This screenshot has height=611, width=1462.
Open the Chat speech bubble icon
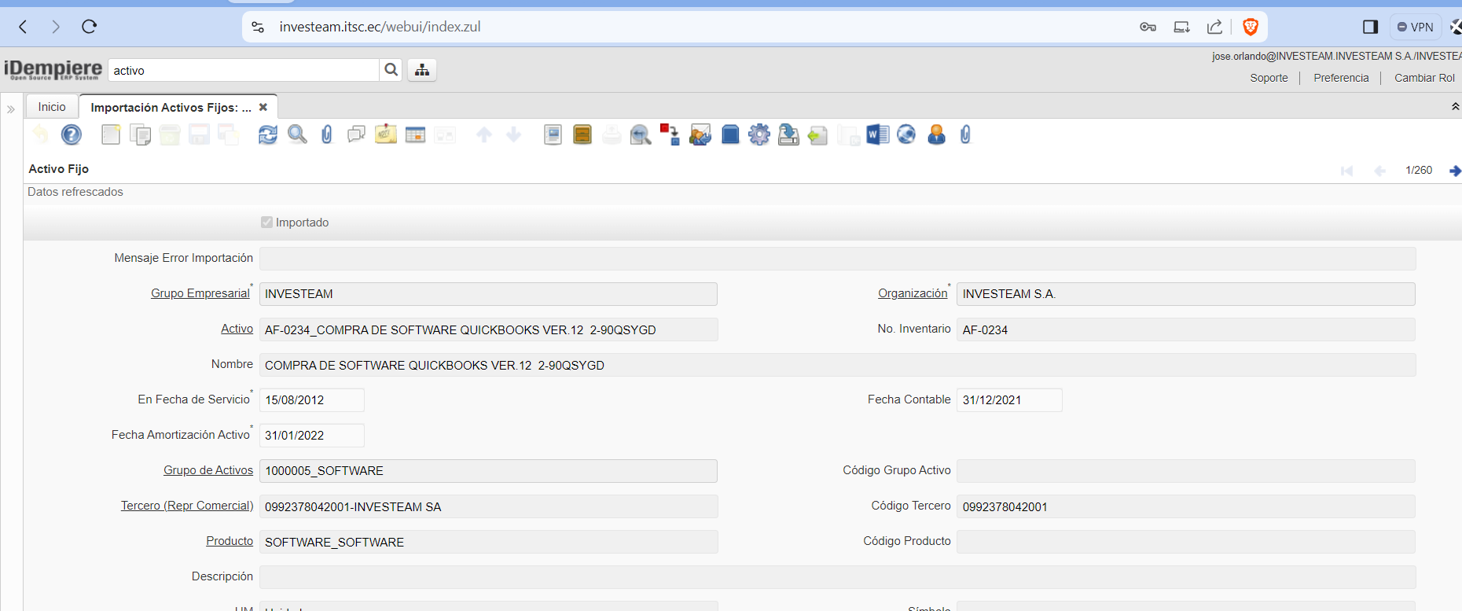pyautogui.click(x=356, y=135)
